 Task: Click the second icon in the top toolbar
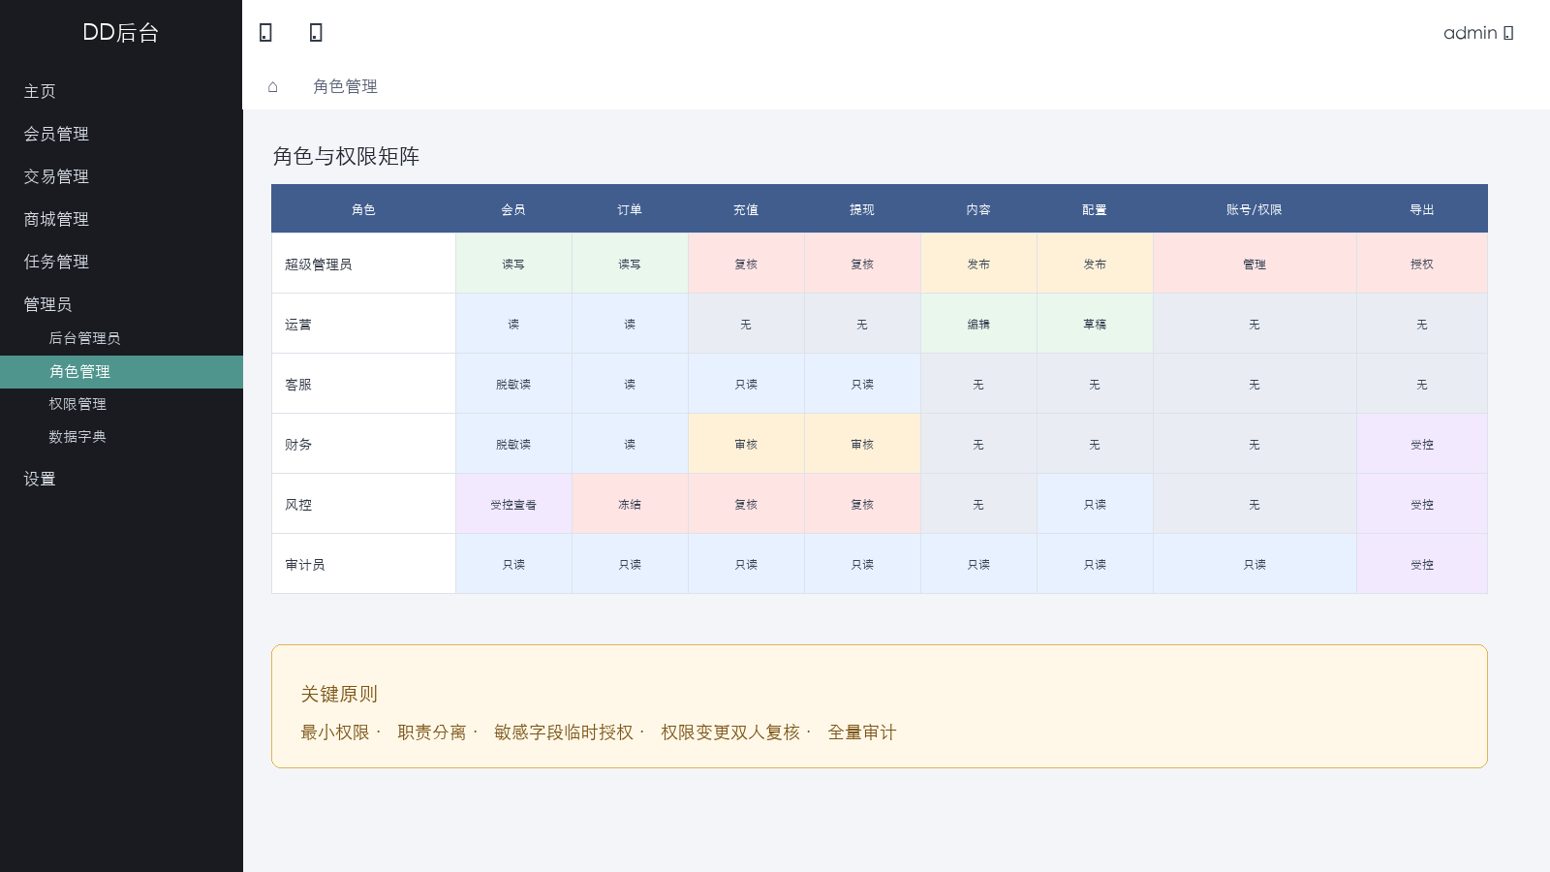click(316, 32)
